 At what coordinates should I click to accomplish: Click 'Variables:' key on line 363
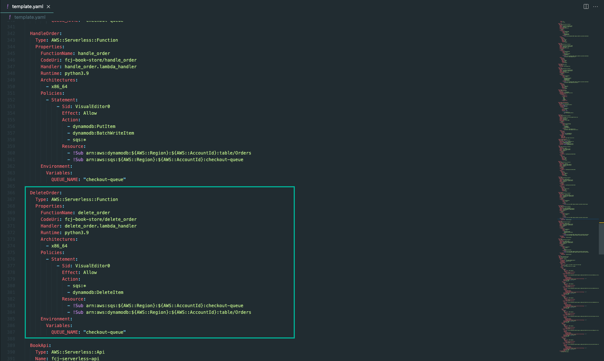(59, 173)
